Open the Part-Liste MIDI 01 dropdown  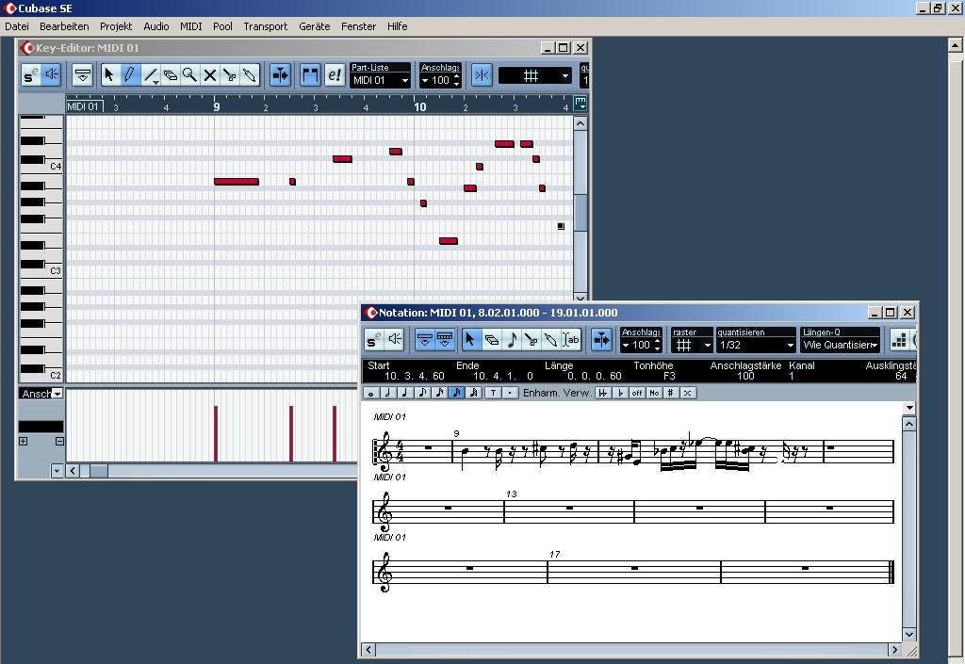click(x=381, y=80)
